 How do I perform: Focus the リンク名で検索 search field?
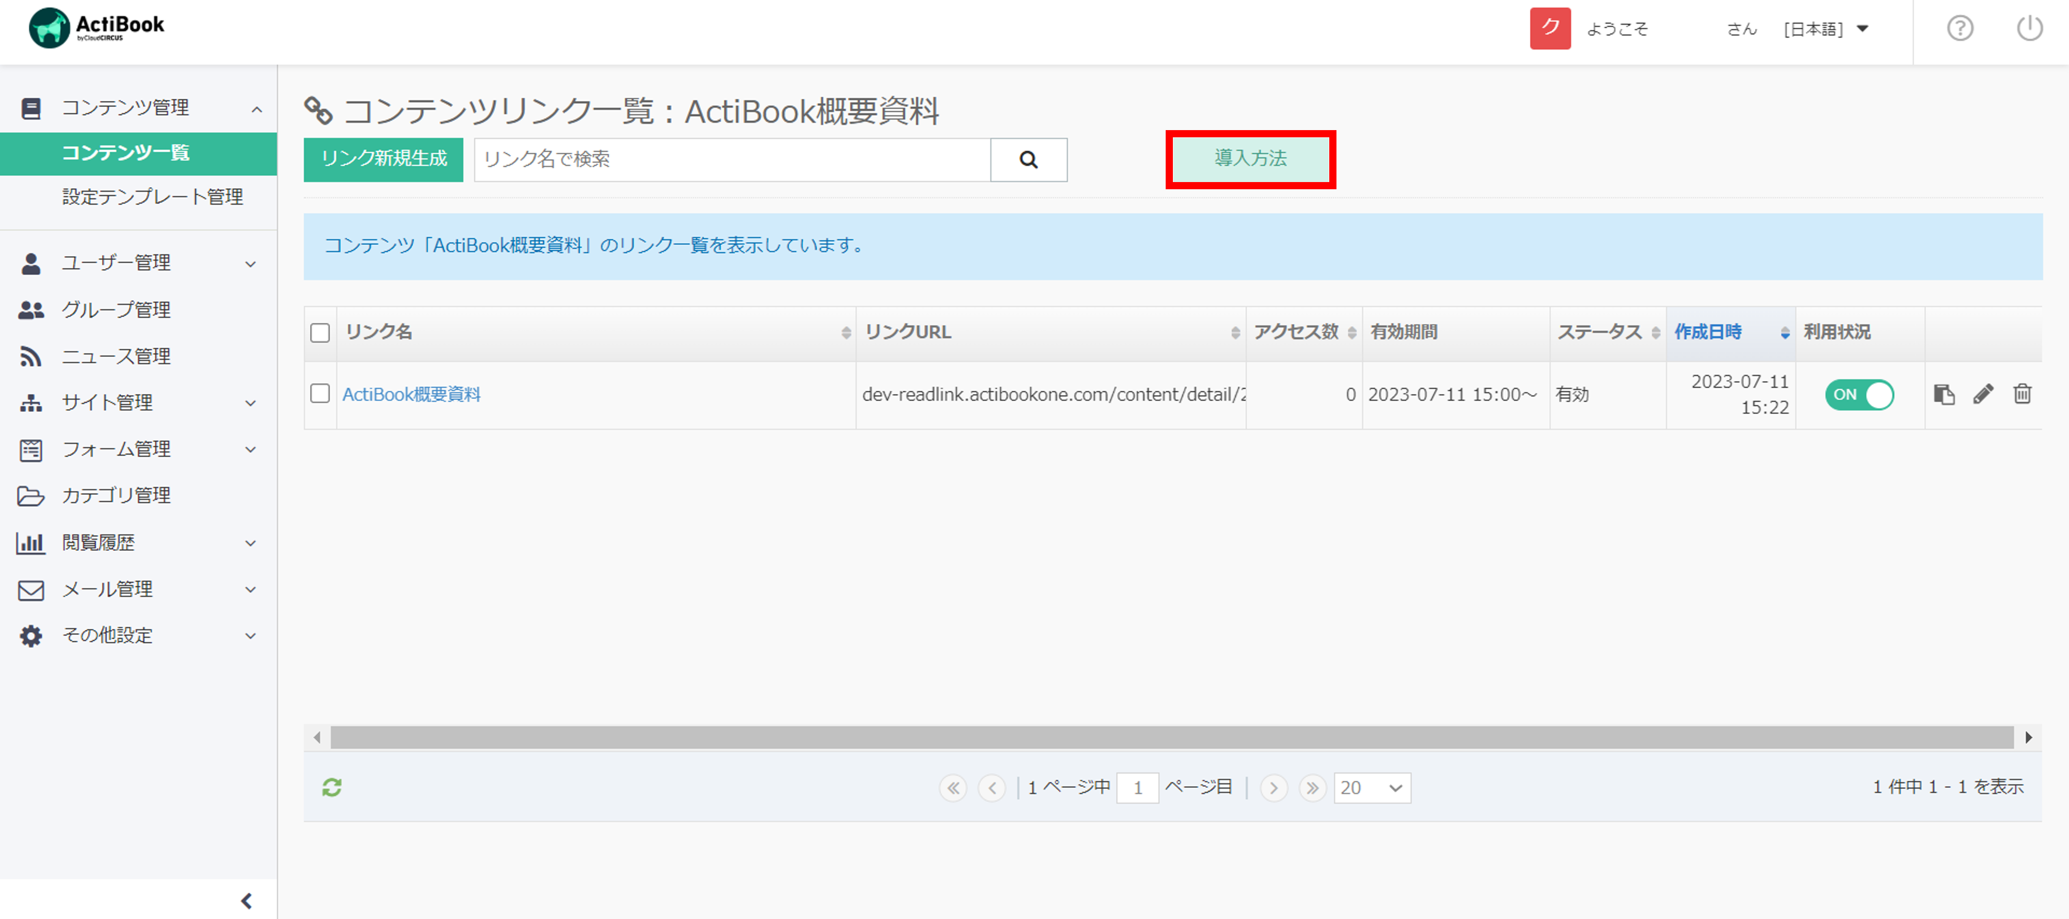(x=732, y=160)
